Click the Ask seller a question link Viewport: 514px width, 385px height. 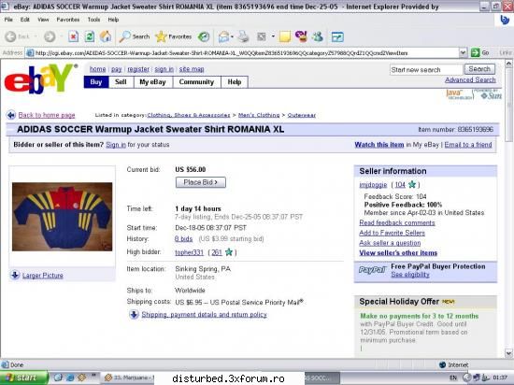tap(390, 243)
